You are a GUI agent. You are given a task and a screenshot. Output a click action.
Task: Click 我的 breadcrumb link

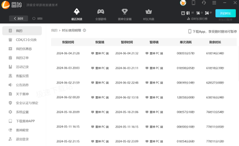click(x=54, y=31)
